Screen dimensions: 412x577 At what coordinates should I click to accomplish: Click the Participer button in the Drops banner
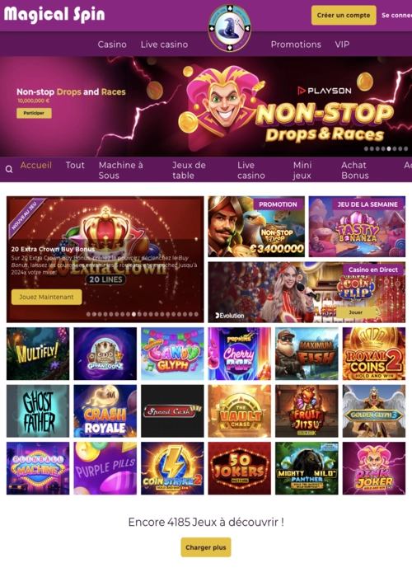pyautogui.click(x=34, y=113)
